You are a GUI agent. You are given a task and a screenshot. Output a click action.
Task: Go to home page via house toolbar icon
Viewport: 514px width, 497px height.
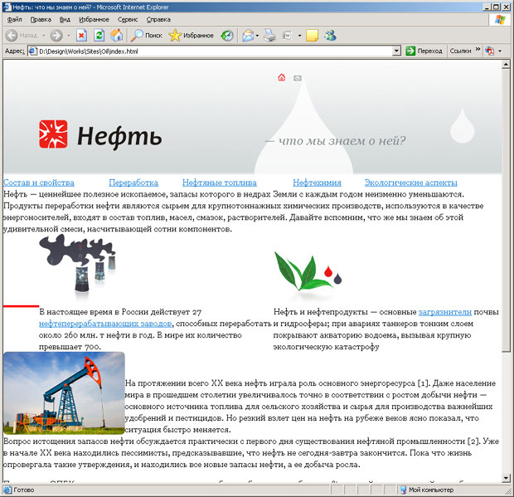[116, 35]
